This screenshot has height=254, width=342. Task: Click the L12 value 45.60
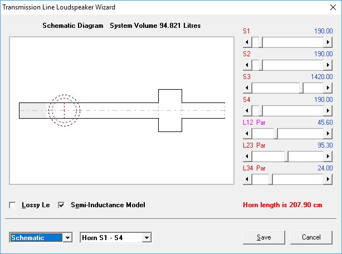pyautogui.click(x=325, y=123)
